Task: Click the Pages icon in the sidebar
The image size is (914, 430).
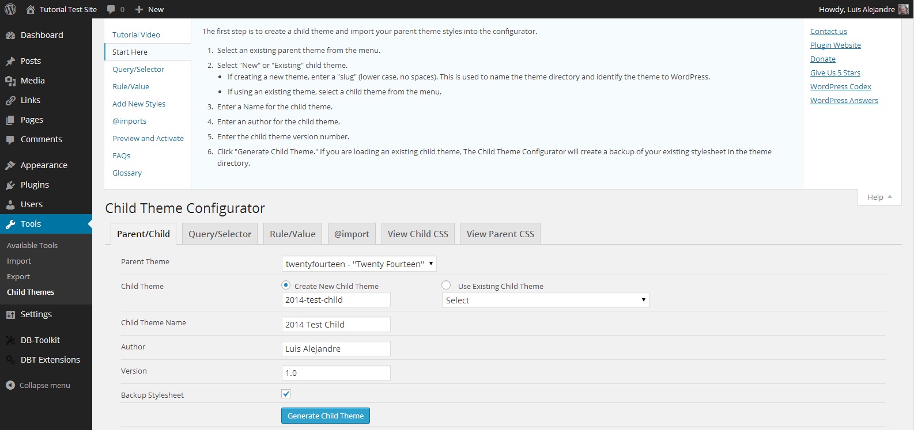Action: tap(10, 120)
